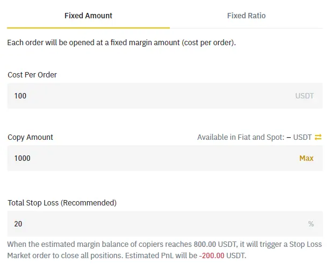The width and height of the screenshot is (330, 270).
Task: Click the red -200.00 estimated PnL value
Action: coord(212,255)
